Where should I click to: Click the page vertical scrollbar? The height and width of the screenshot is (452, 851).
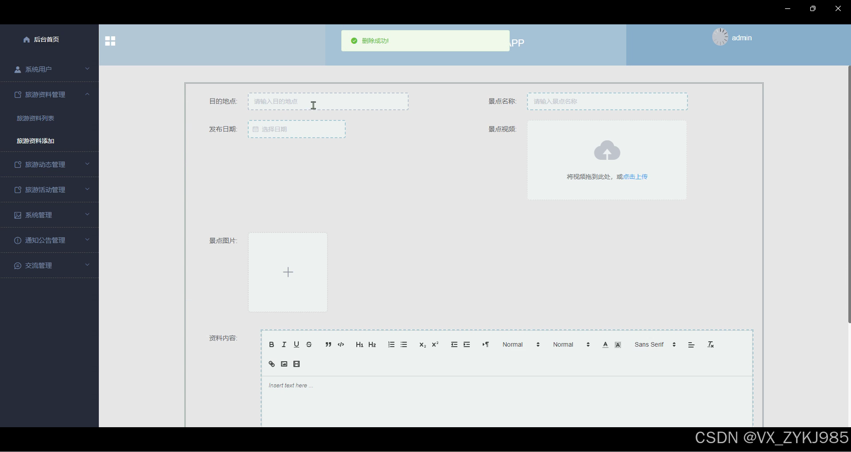[x=849, y=195]
